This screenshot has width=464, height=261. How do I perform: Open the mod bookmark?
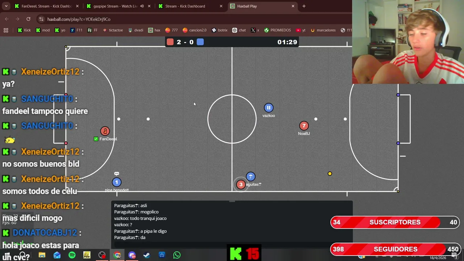pos(43,30)
